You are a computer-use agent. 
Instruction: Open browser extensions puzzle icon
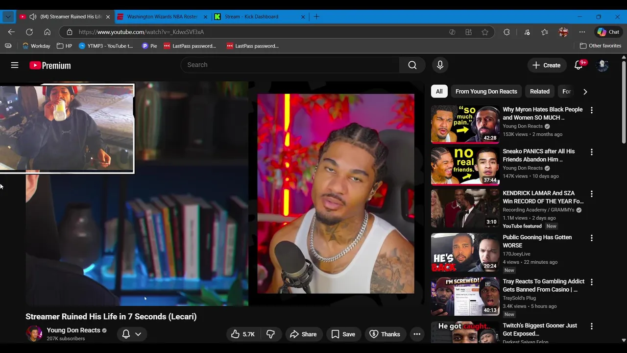click(x=506, y=32)
